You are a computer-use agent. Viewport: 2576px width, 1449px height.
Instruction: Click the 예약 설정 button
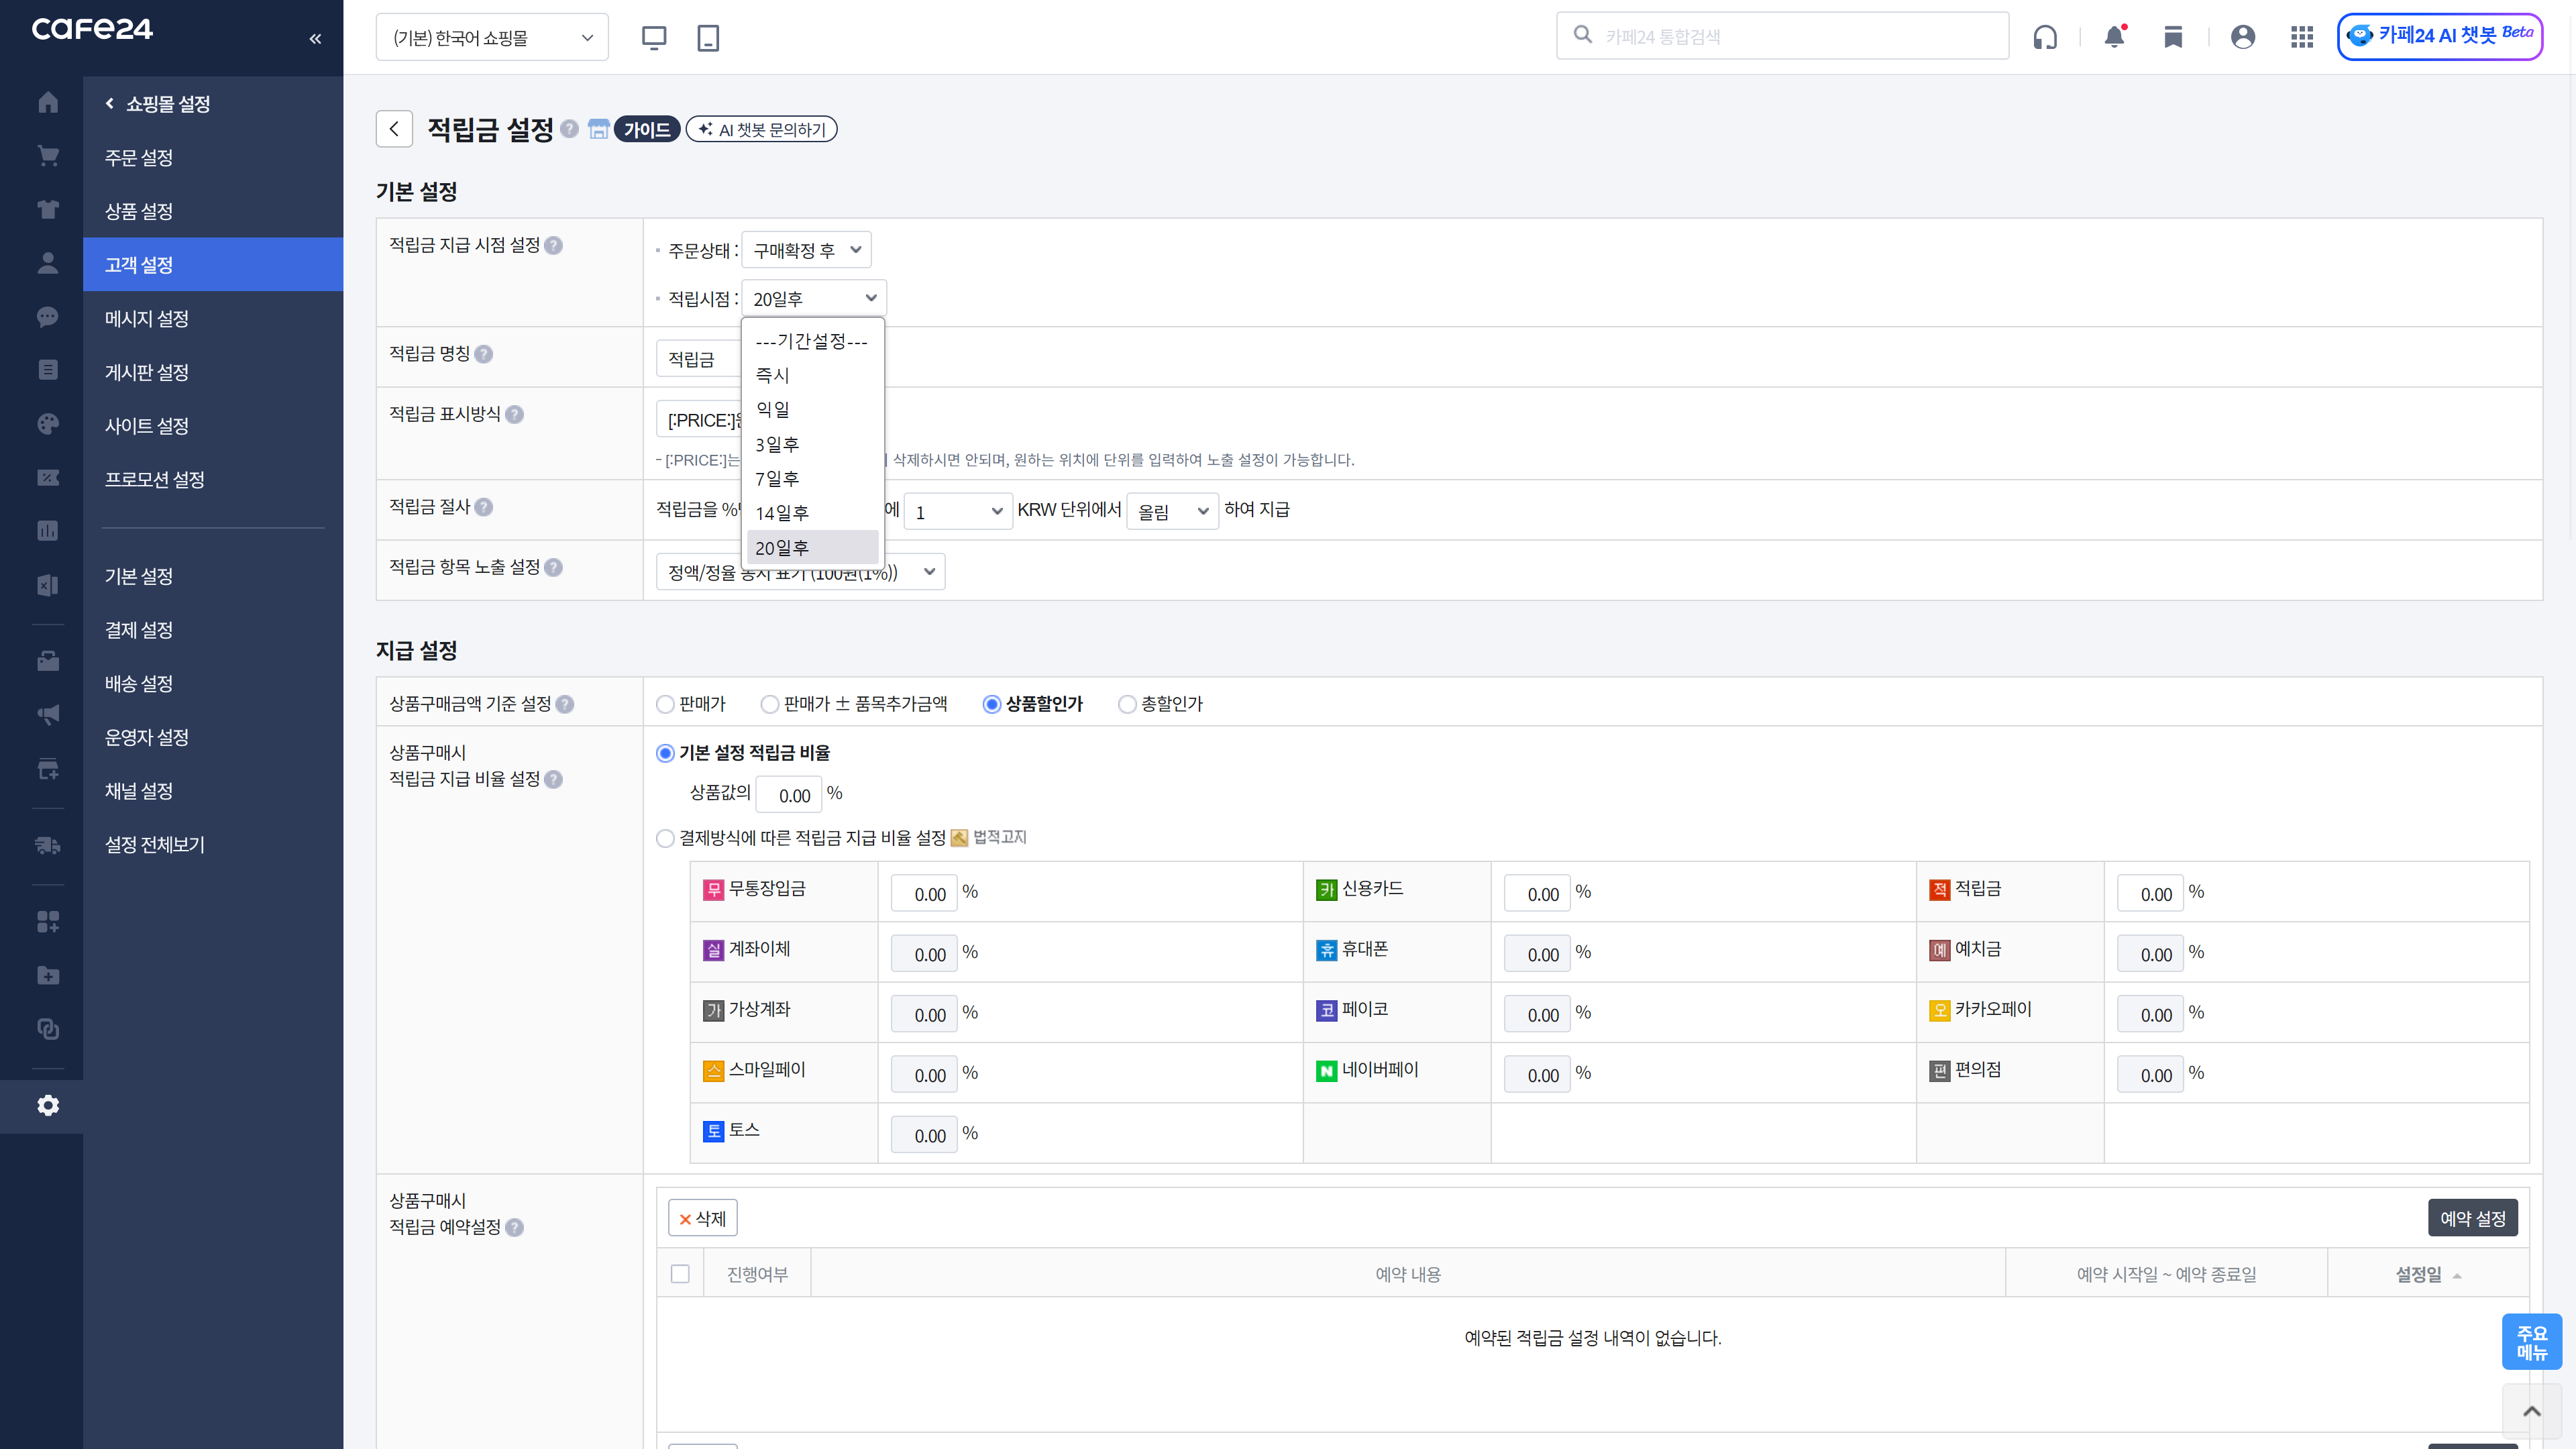pyautogui.click(x=2472, y=1218)
